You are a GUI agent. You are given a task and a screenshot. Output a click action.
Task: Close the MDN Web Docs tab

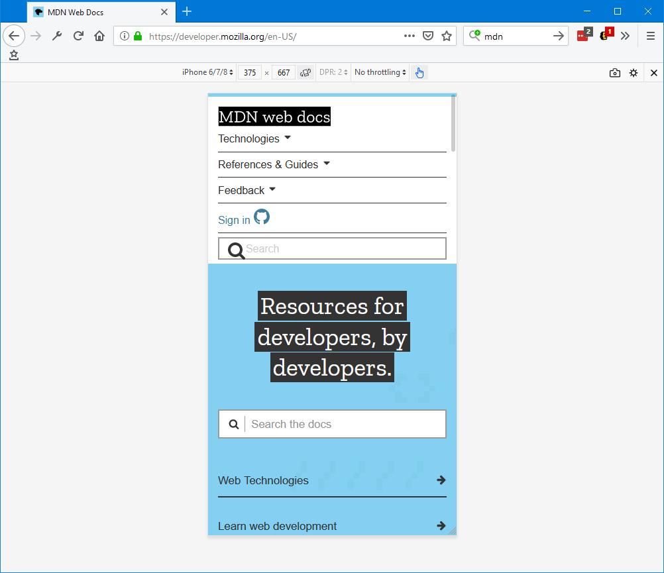[164, 13]
